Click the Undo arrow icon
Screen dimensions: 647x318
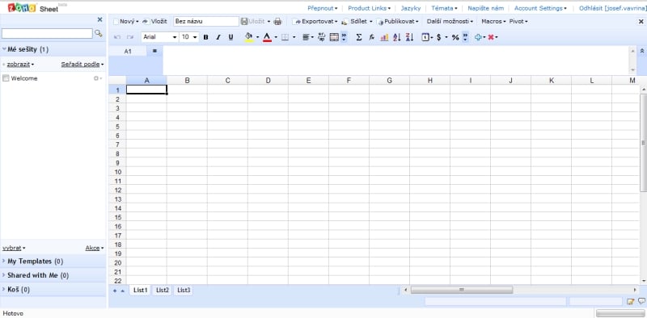117,37
